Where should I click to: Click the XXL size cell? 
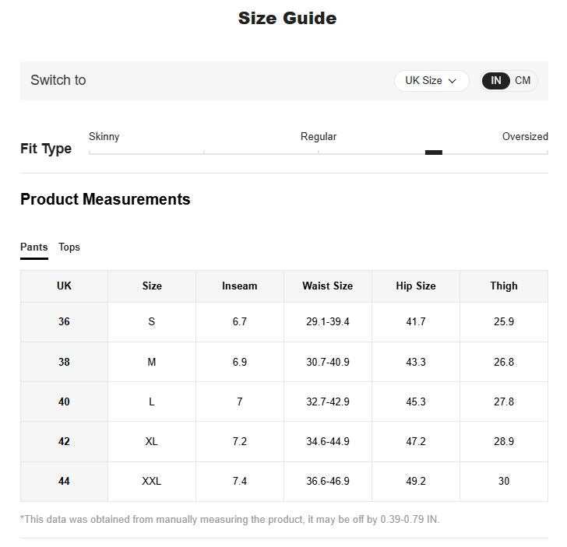tap(152, 481)
